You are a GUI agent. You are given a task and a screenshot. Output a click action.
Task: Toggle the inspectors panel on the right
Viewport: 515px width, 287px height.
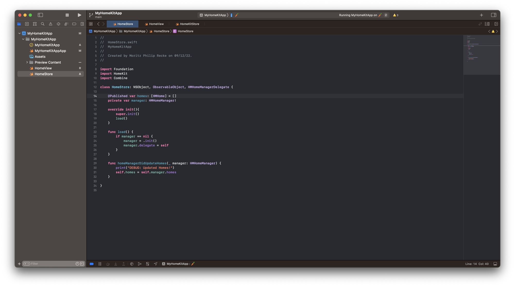(x=494, y=15)
